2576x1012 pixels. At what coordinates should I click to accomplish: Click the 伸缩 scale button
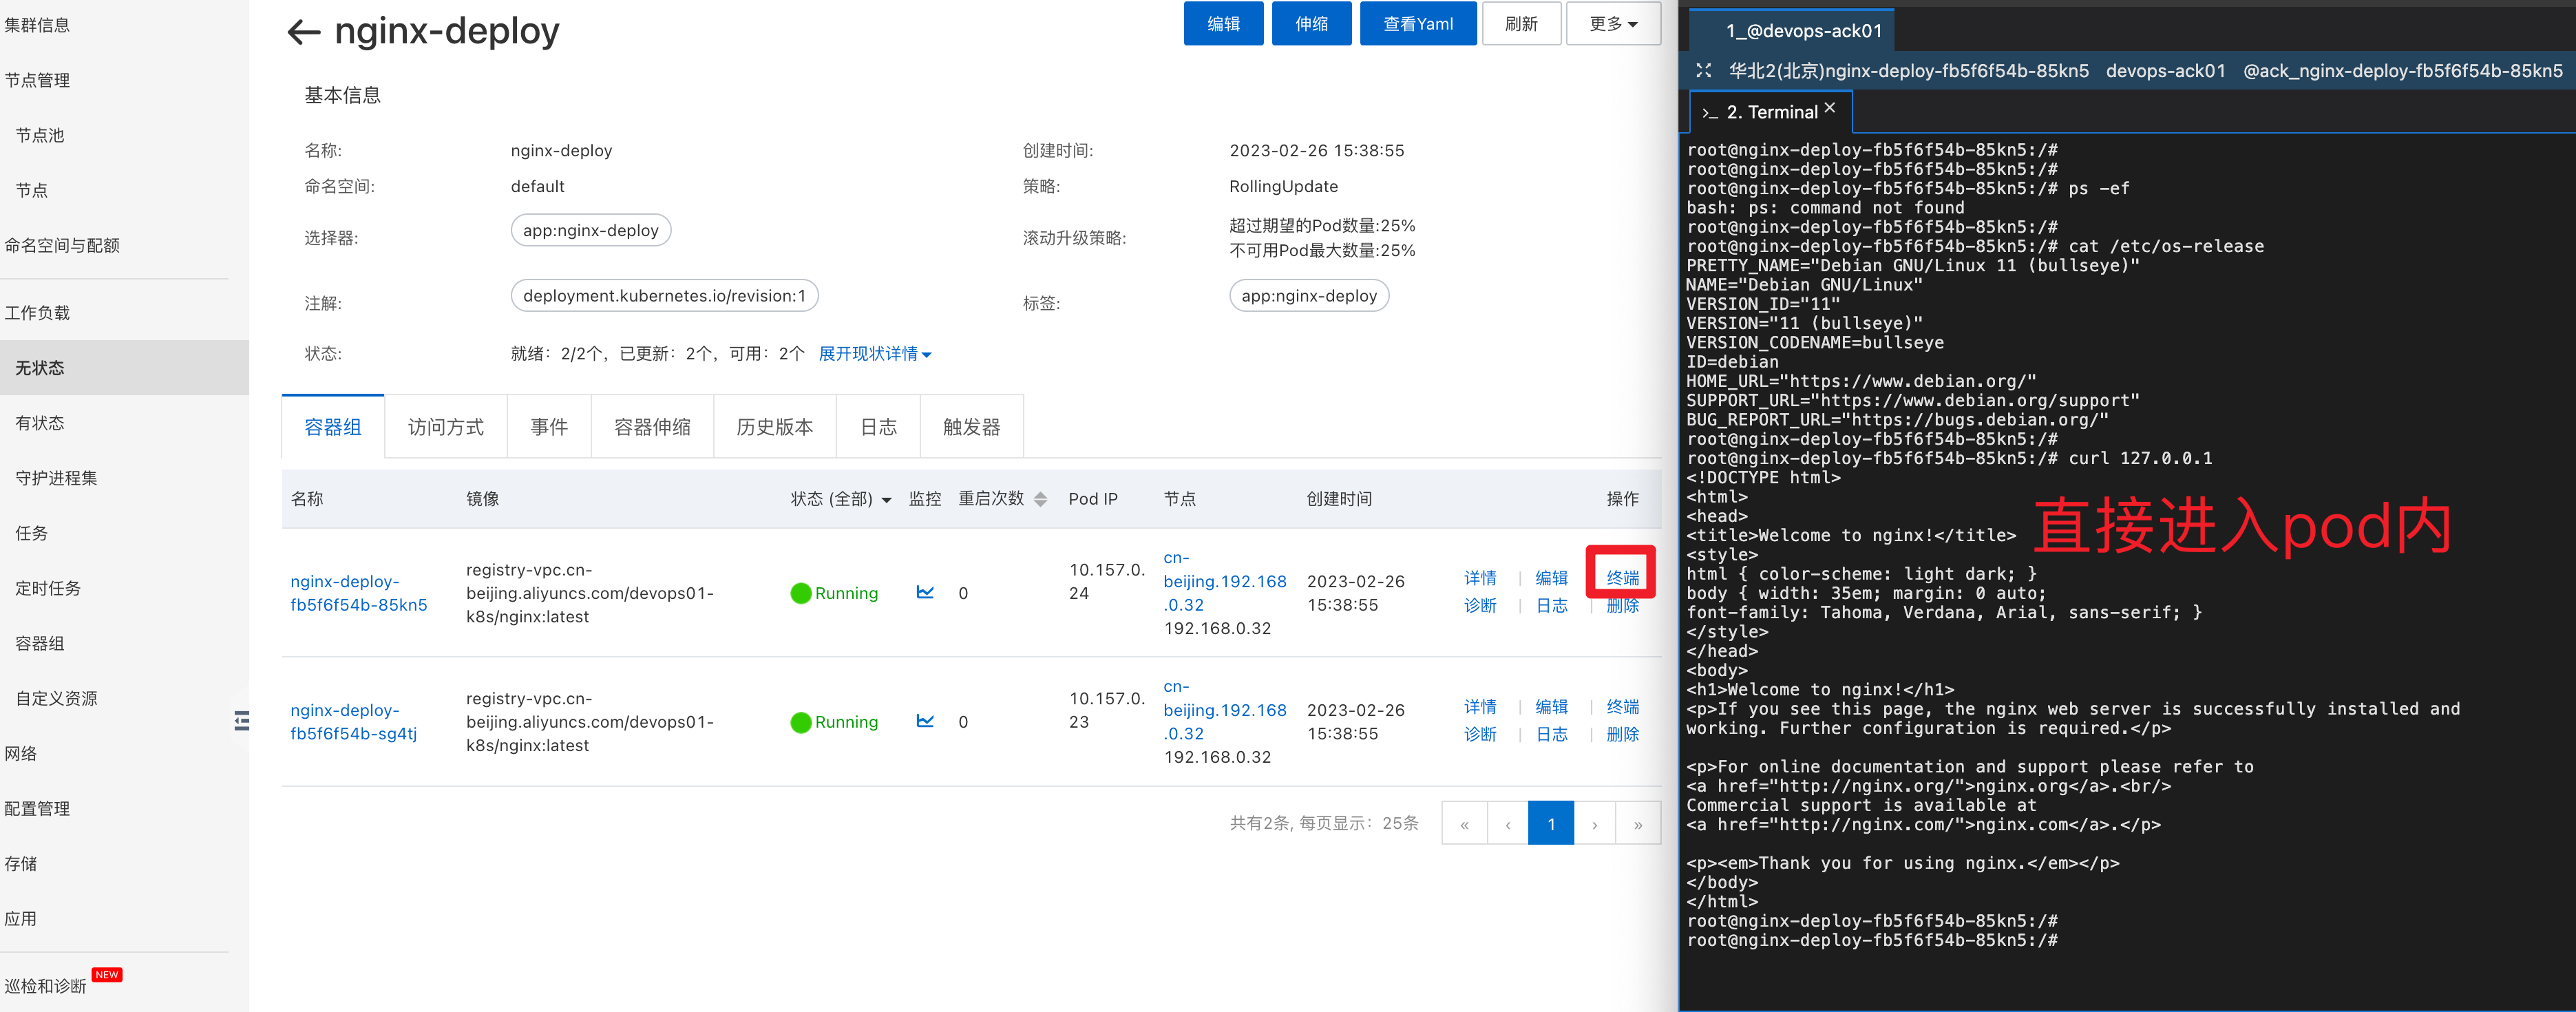pos(1311,24)
